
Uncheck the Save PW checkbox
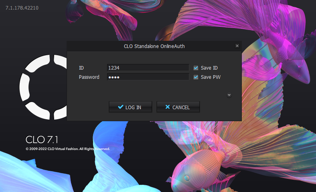[196, 77]
